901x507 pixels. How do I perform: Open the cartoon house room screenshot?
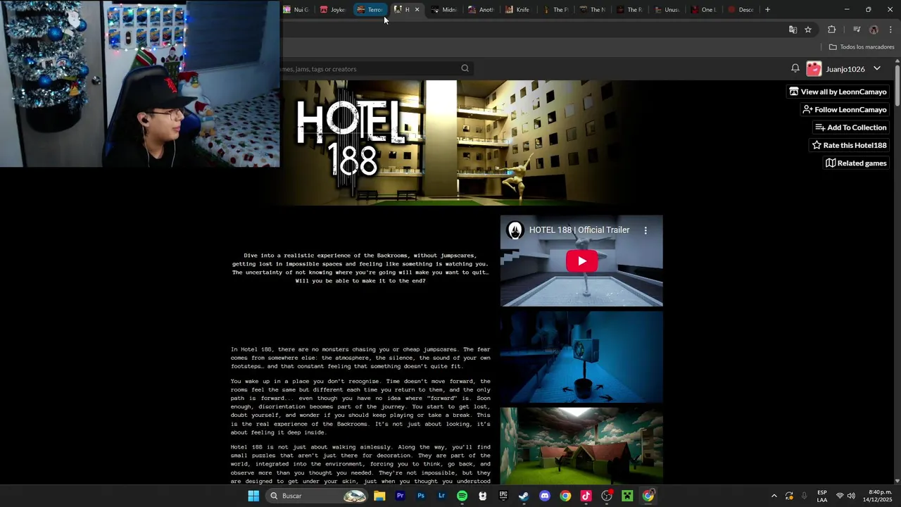point(581,446)
